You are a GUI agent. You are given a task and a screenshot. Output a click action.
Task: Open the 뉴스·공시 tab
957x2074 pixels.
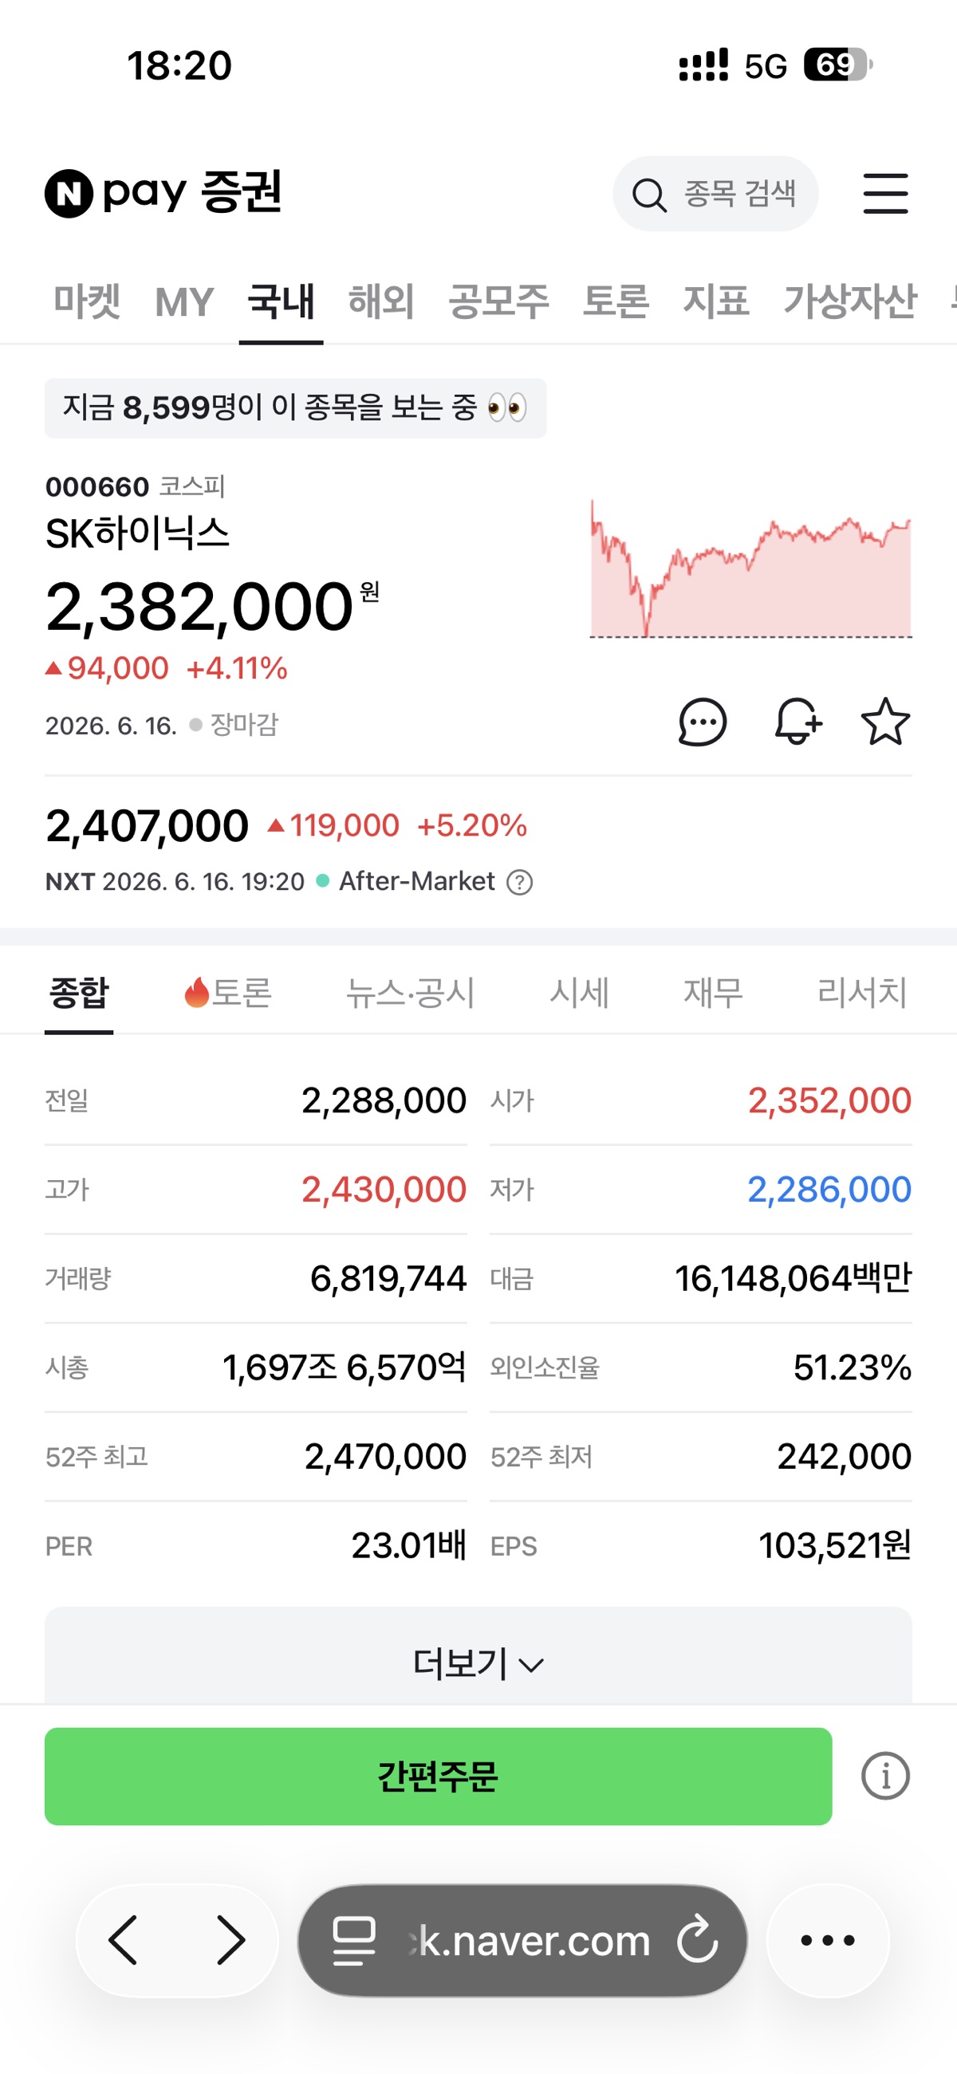tap(410, 992)
